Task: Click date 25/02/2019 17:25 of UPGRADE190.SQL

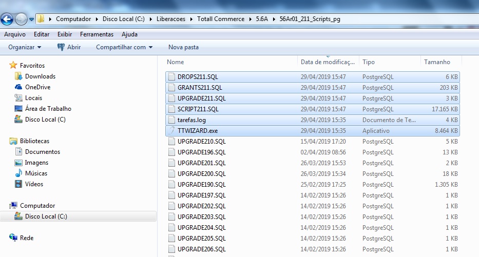Action: (323, 184)
